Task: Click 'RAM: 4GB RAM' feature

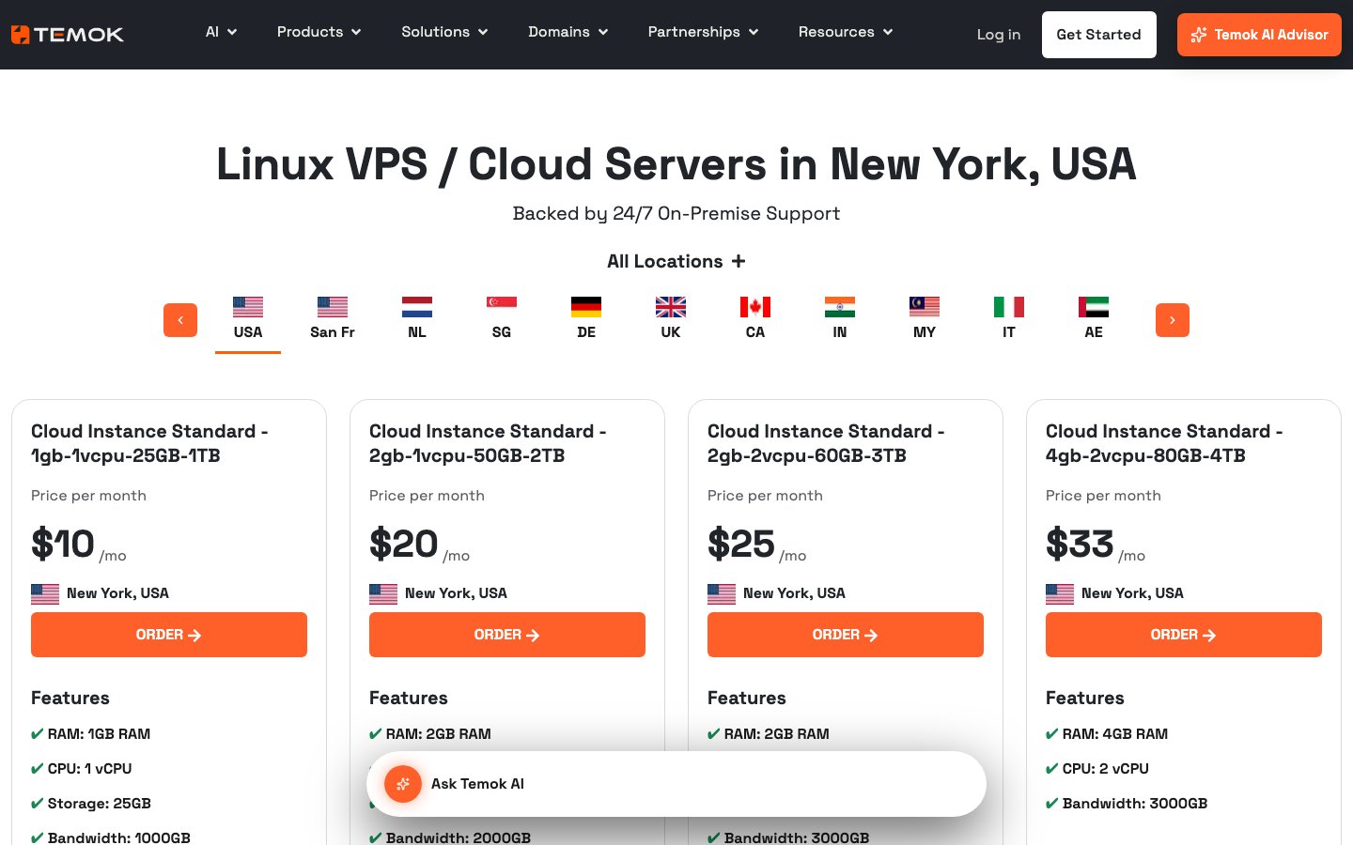Action: click(x=1115, y=734)
